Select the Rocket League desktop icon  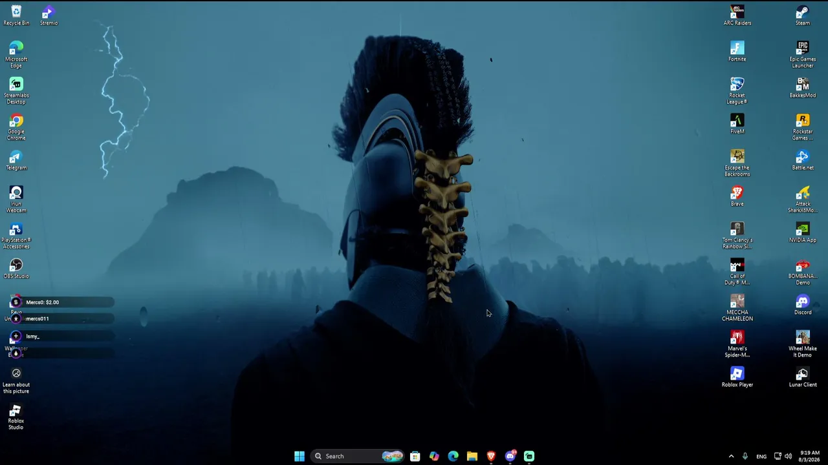tap(737, 91)
